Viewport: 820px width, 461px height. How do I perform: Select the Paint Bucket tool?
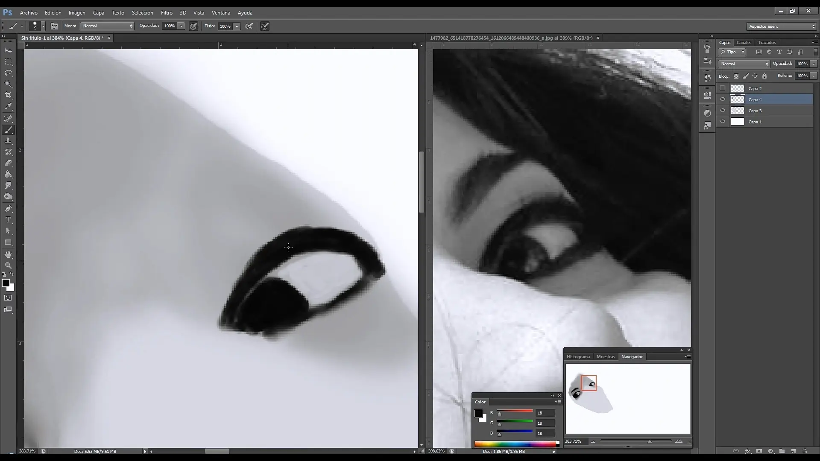[x=8, y=174]
